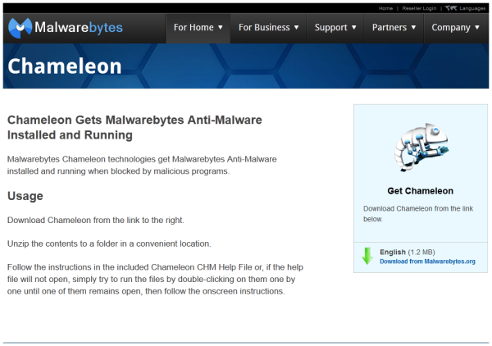Open the Partners menu
492x346 pixels.
pos(394,28)
